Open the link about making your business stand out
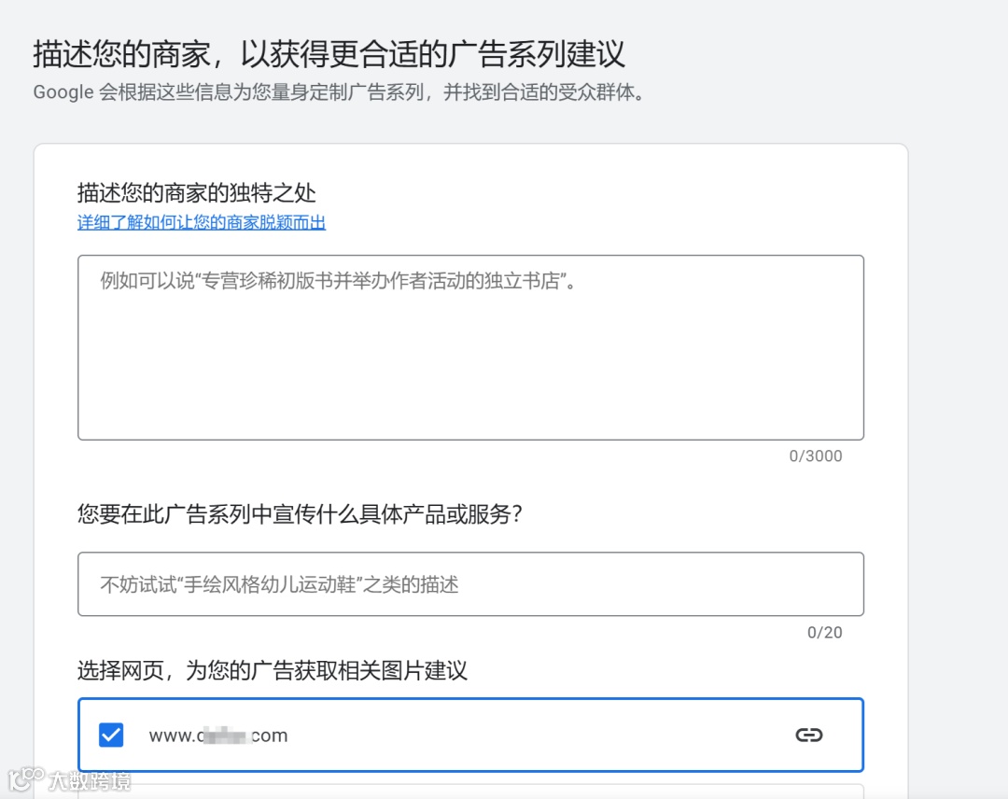Viewport: 1008px width, 799px height. pyautogui.click(x=202, y=222)
